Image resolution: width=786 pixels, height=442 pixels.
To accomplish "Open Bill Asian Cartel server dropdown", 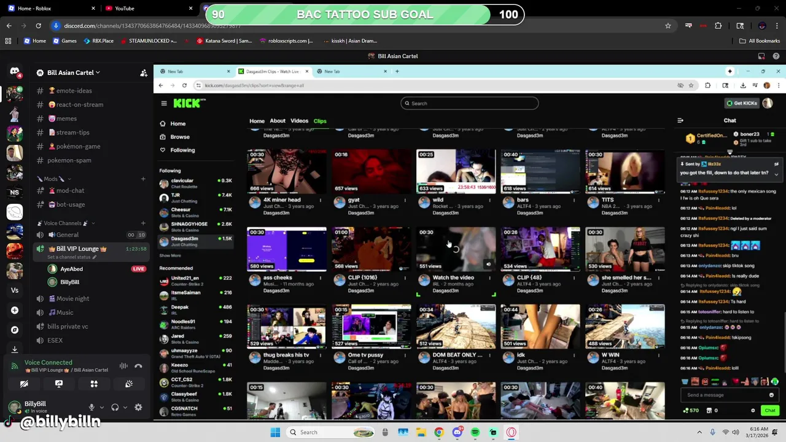I will 73,72.
